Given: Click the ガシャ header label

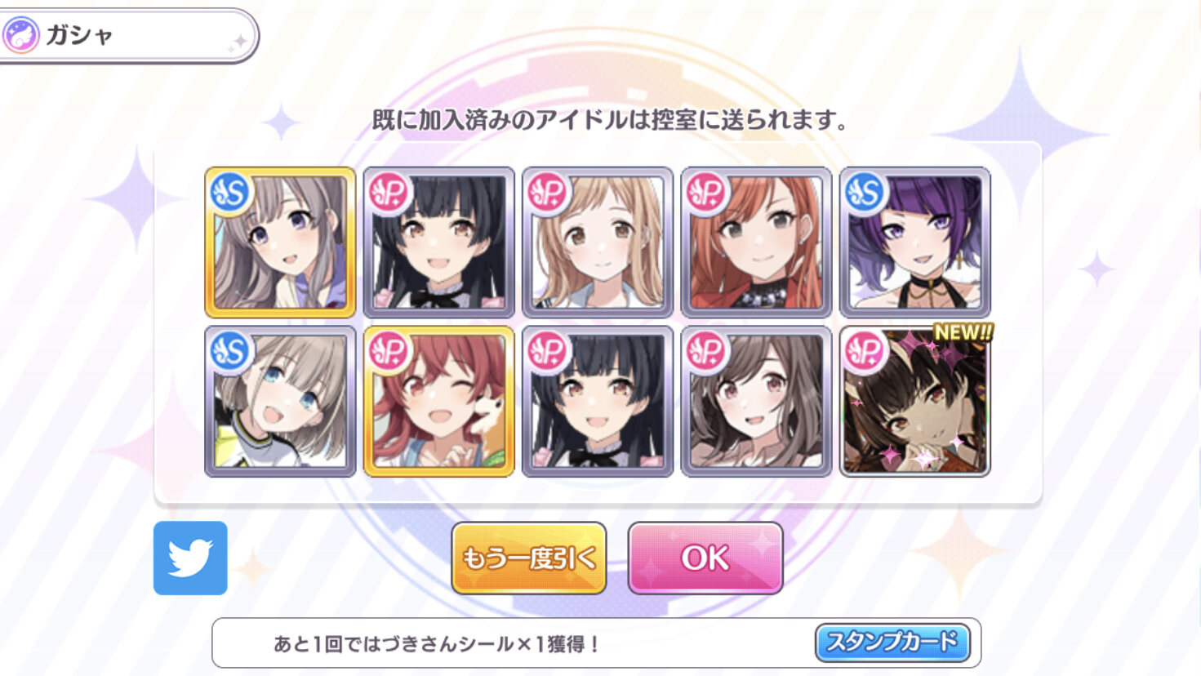Looking at the screenshot, I should point(79,35).
